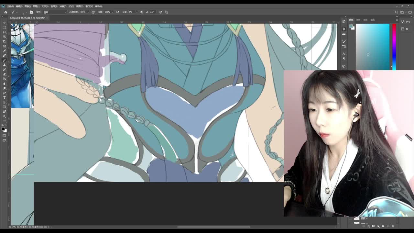Select the Path Selection tool
This screenshot has height=233, width=414.
5,102
